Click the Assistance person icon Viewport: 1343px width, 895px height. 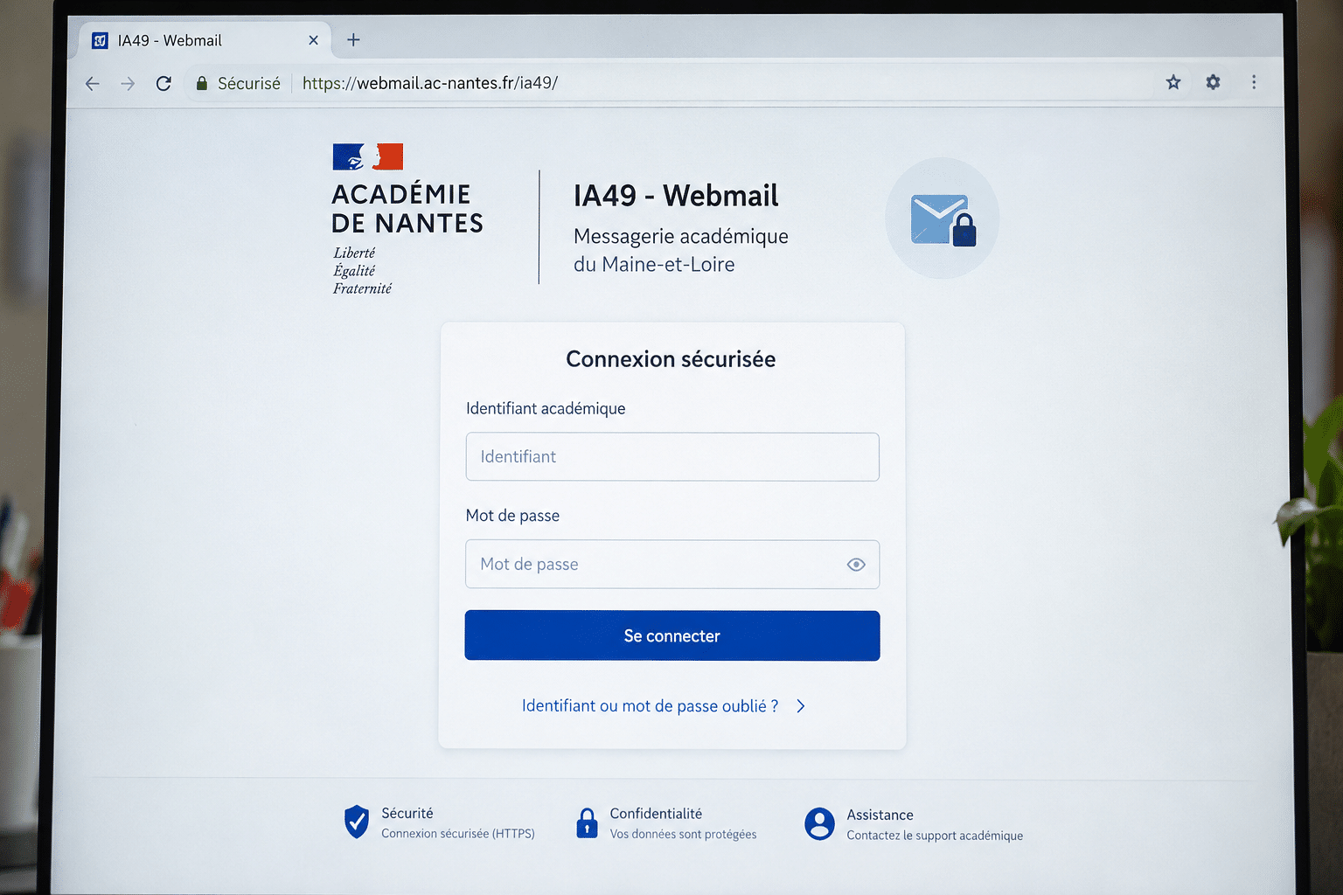[x=819, y=823]
